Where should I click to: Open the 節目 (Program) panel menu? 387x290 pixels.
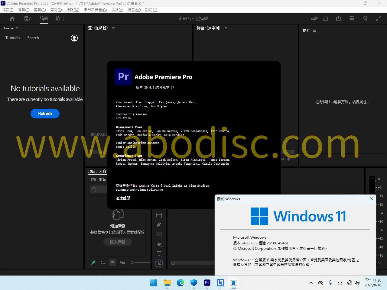(226, 28)
